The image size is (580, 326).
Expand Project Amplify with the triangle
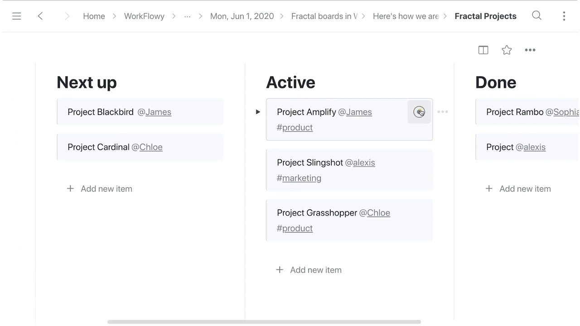coord(258,112)
